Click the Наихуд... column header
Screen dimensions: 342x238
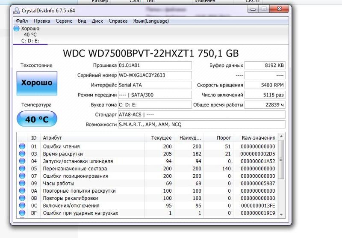click(x=189, y=138)
